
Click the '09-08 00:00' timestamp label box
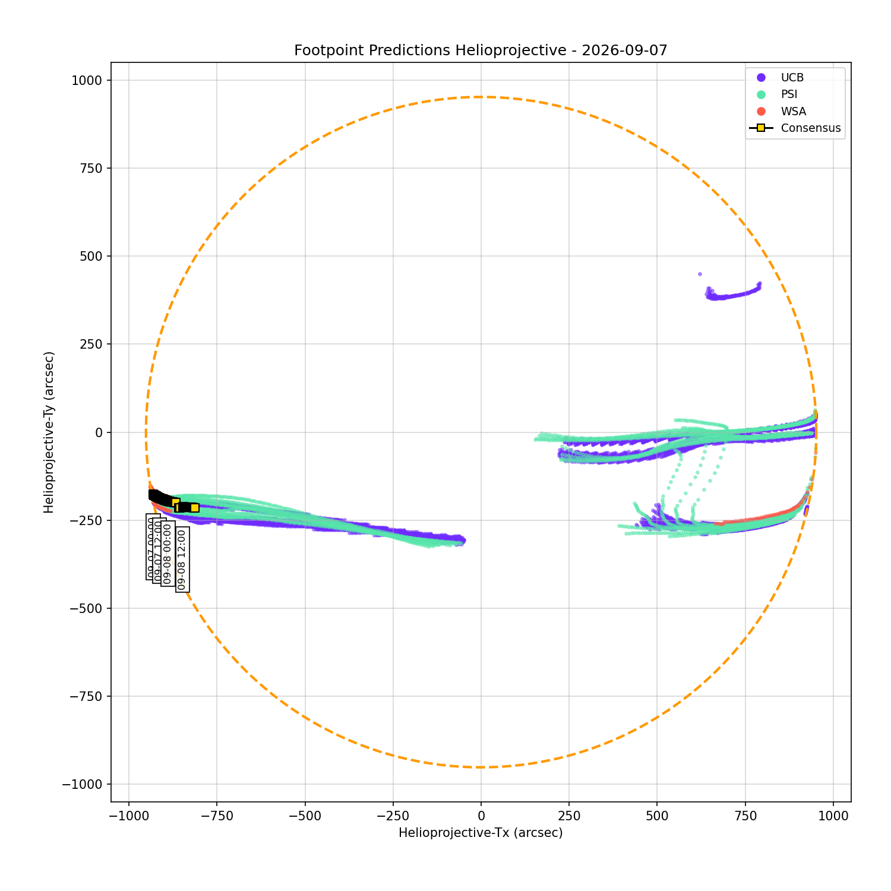pyautogui.click(x=168, y=554)
